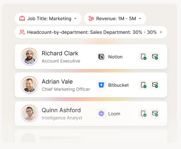Click the briefcase icon in Job Title filter
This screenshot has height=149, width=181.
pos(22,19)
